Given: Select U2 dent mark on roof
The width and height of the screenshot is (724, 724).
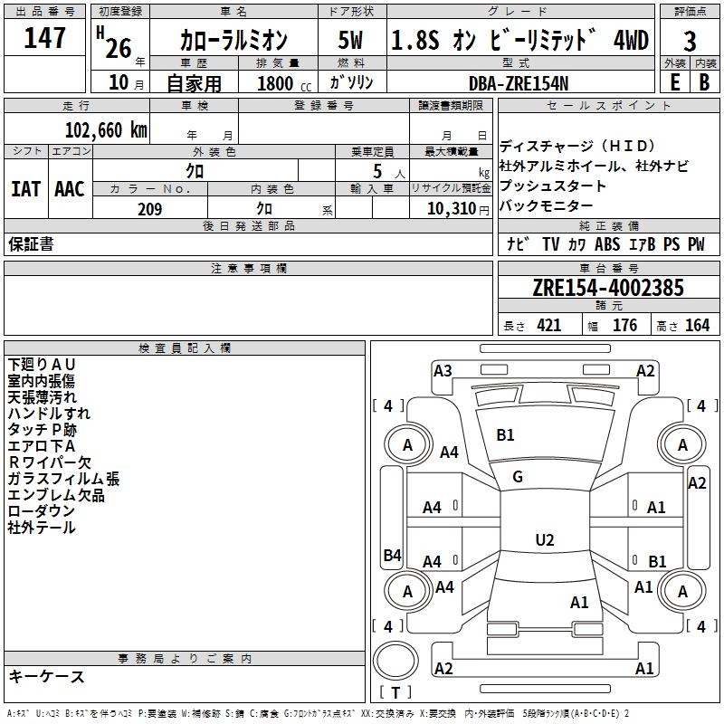Looking at the screenshot, I should 545,539.
